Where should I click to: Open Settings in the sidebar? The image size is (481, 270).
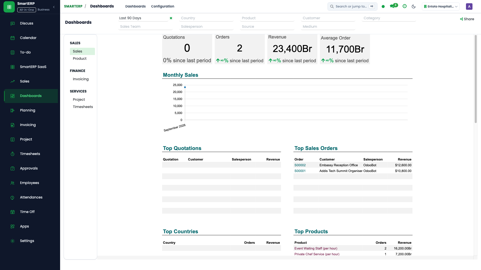click(31, 241)
